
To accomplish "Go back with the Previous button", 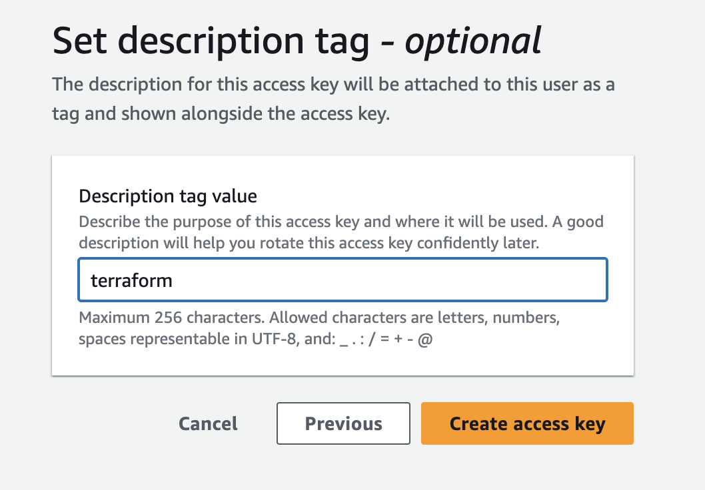I will [343, 423].
